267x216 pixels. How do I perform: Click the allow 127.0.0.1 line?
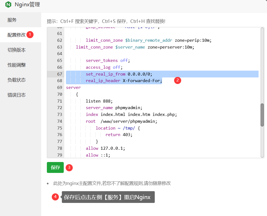pyautogui.click(x=105, y=148)
